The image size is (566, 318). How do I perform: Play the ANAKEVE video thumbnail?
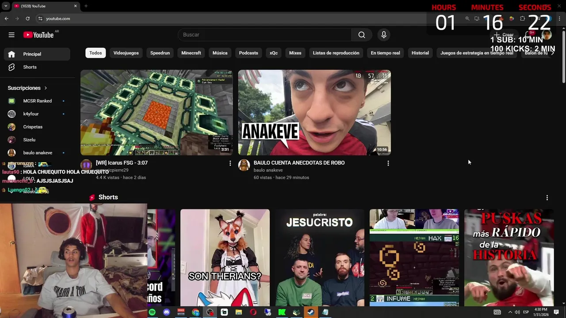click(x=314, y=113)
